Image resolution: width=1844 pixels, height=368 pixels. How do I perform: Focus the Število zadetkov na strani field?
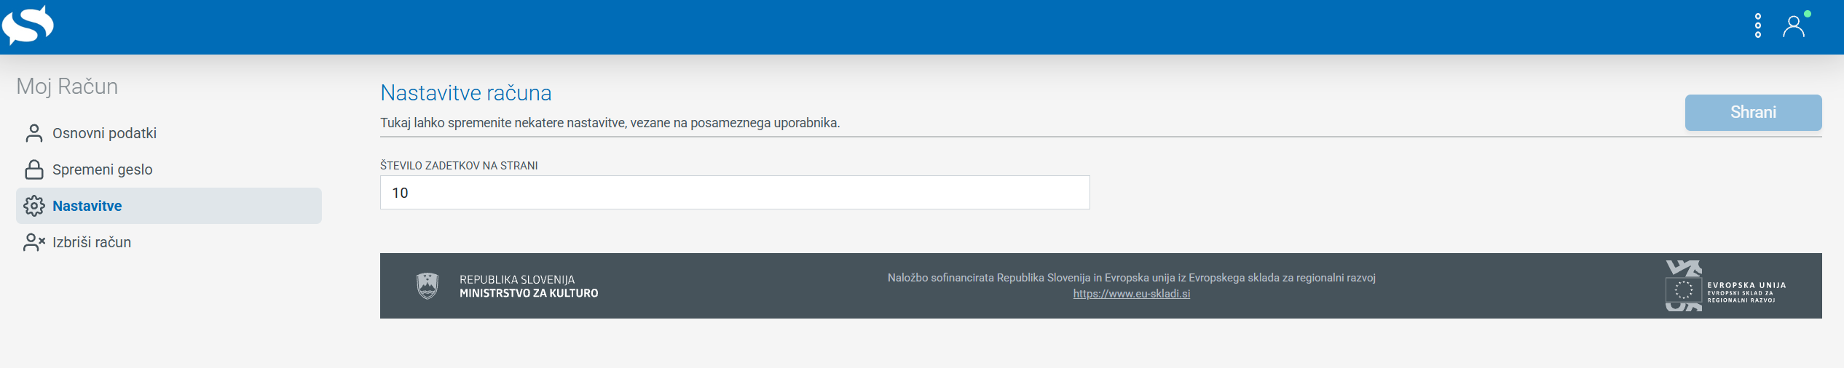coord(734,193)
